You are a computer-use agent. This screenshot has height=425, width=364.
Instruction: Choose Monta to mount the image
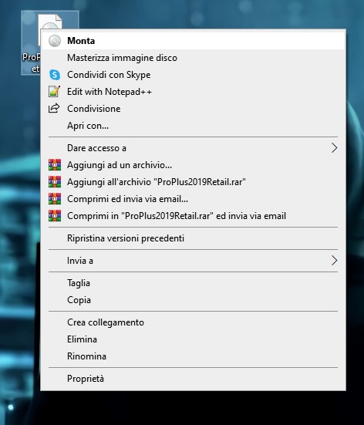pyautogui.click(x=194, y=41)
